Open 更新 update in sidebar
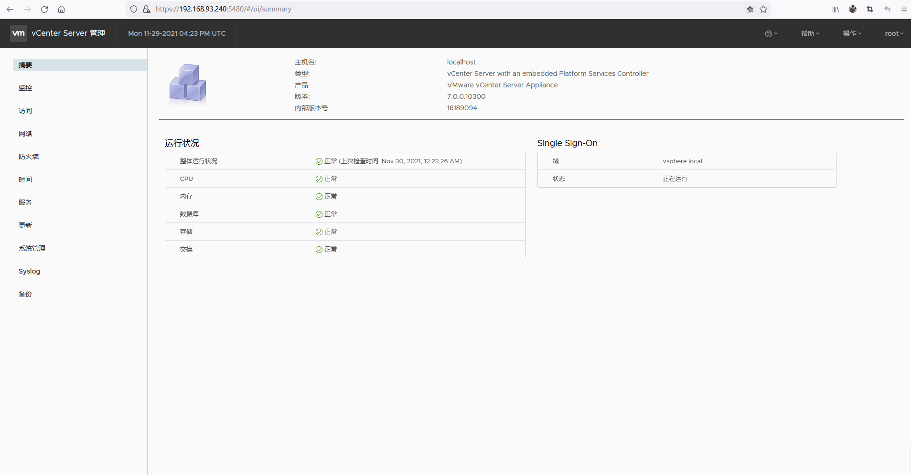911x475 pixels. point(25,225)
